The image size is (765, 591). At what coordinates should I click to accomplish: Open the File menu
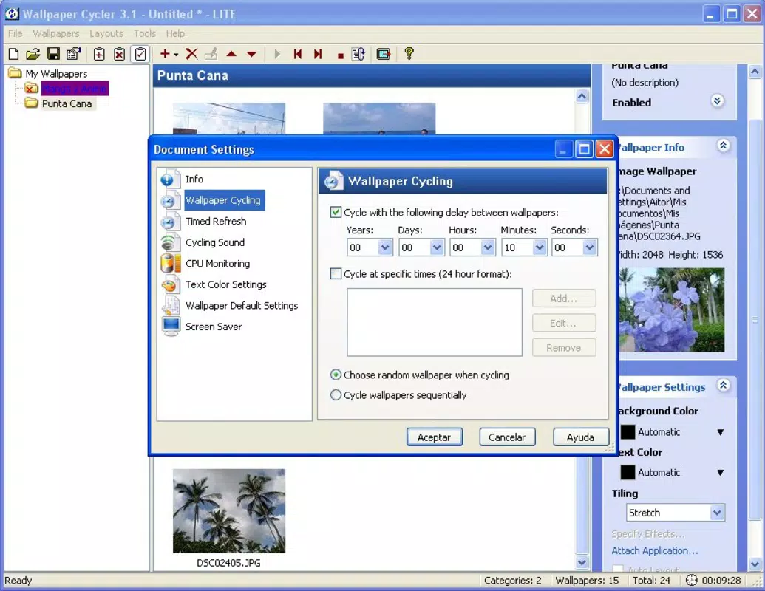[x=15, y=33]
